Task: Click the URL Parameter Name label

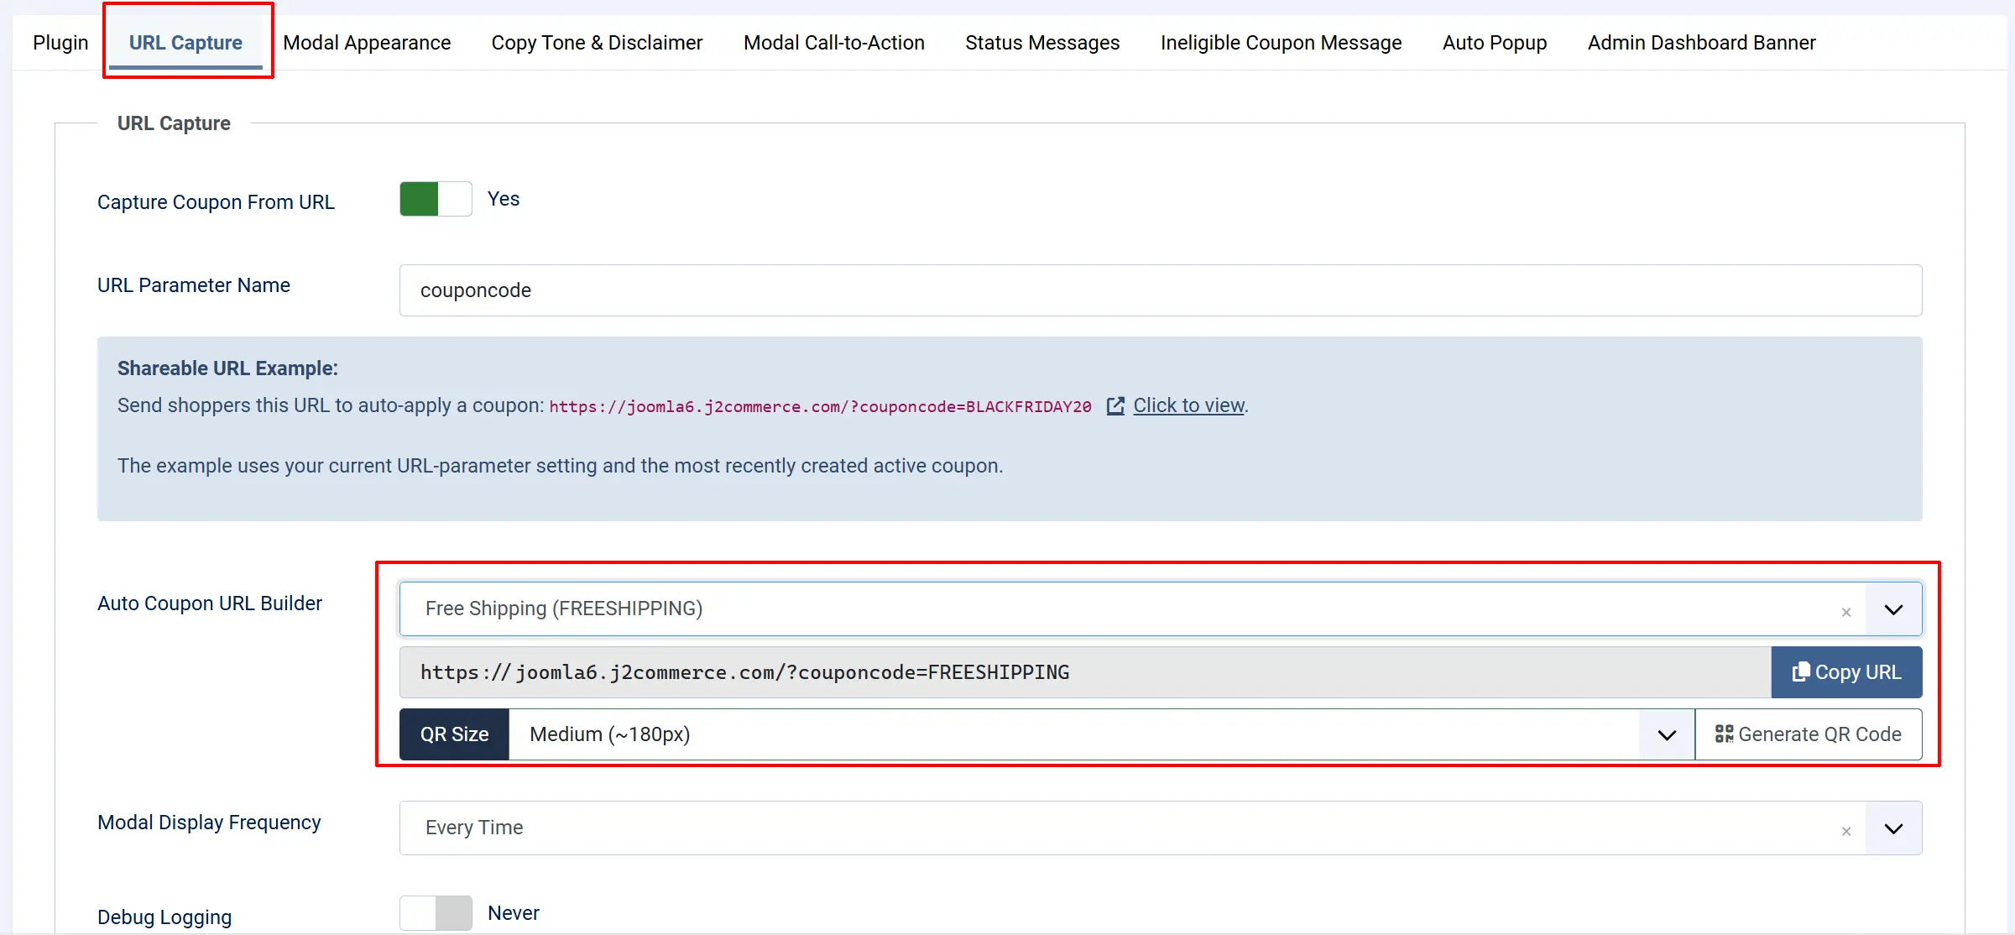Action: (194, 285)
